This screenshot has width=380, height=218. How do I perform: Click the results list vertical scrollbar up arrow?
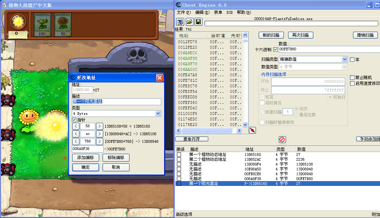[x=245, y=35]
